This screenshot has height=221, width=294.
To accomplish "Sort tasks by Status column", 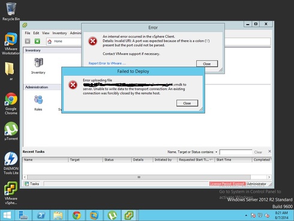I will tap(117, 160).
